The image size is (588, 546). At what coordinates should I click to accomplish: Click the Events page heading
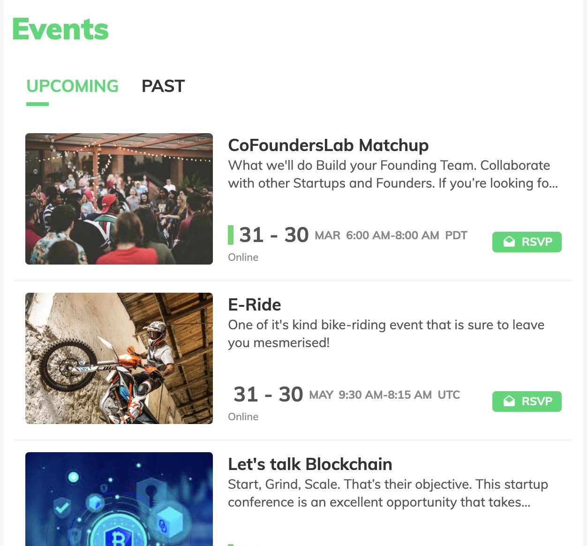point(60,29)
